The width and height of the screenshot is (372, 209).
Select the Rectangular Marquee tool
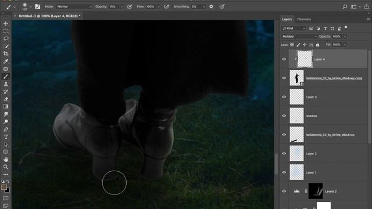6,31
